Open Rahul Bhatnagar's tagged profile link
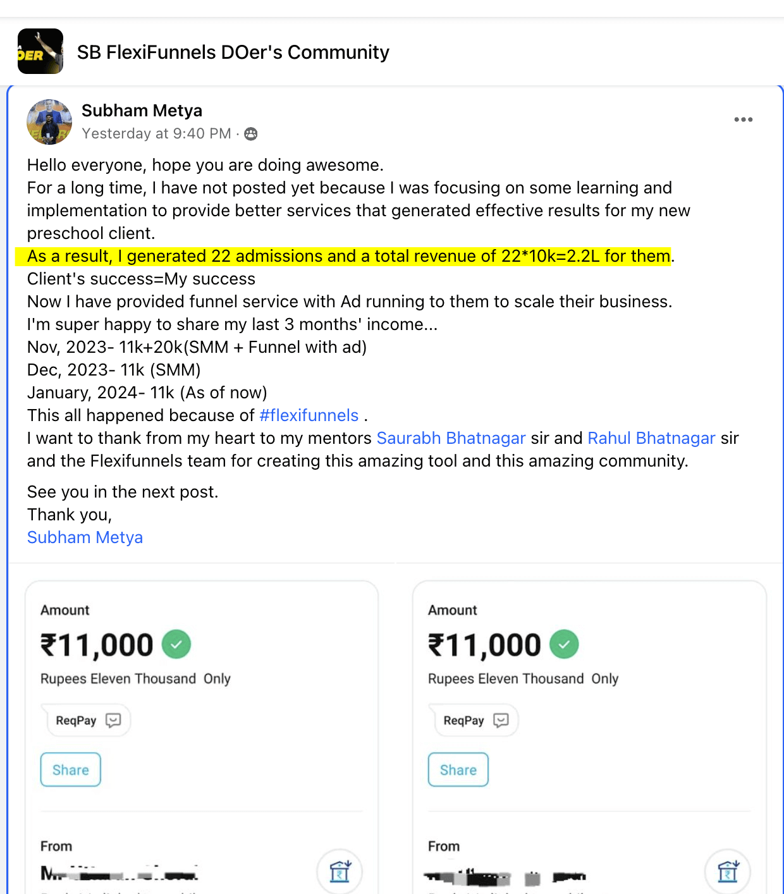Image resolution: width=784 pixels, height=894 pixels. (x=651, y=438)
